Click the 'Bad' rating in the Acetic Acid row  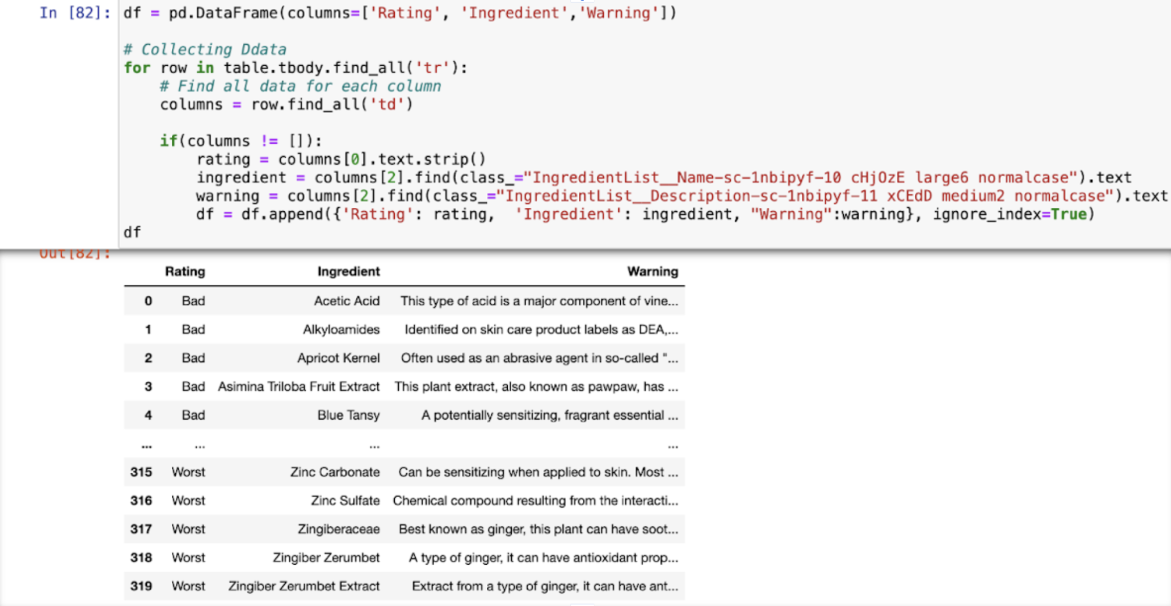coord(193,301)
